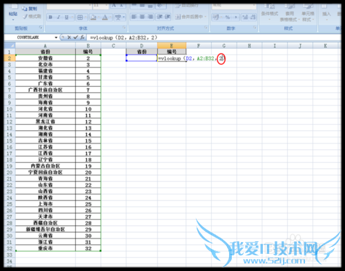This screenshot has height=271, width=345.
Task: Select column A header
Action: click(x=46, y=46)
